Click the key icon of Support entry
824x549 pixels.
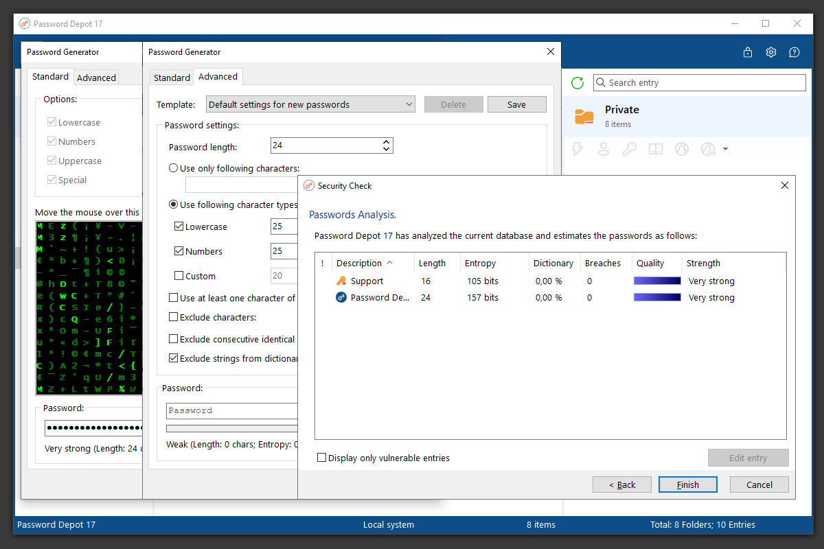(341, 281)
